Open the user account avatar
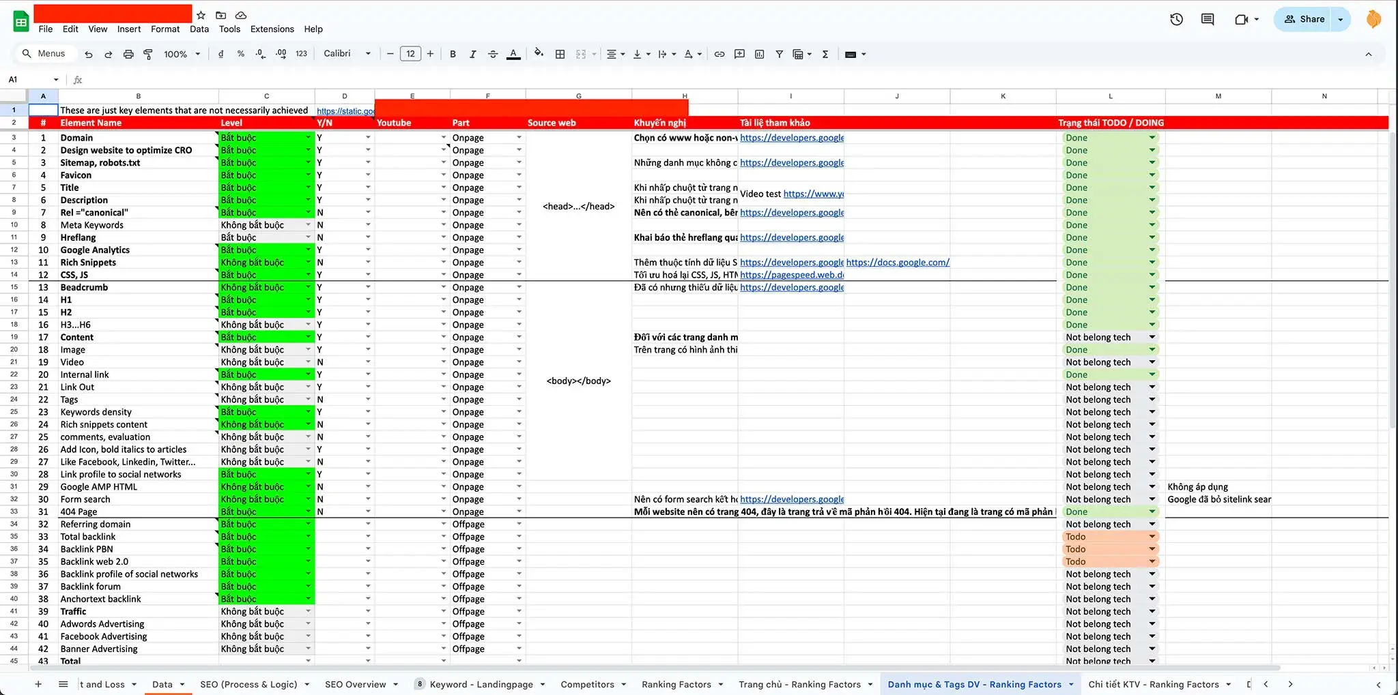Image resolution: width=1398 pixels, height=695 pixels. coord(1374,19)
